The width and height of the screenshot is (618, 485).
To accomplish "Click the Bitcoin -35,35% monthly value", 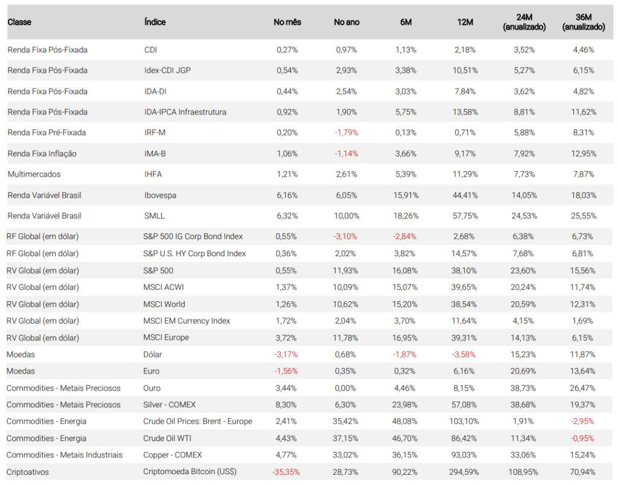I will pyautogui.click(x=285, y=472).
